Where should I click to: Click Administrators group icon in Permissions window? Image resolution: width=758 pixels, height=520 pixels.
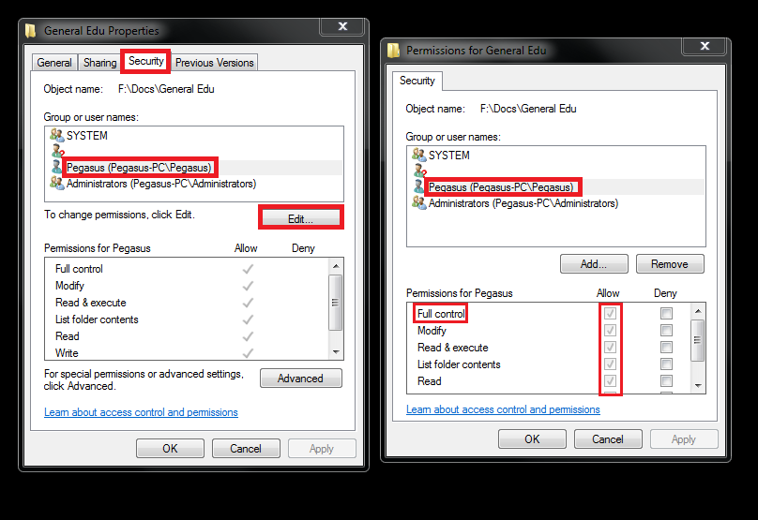[419, 202]
